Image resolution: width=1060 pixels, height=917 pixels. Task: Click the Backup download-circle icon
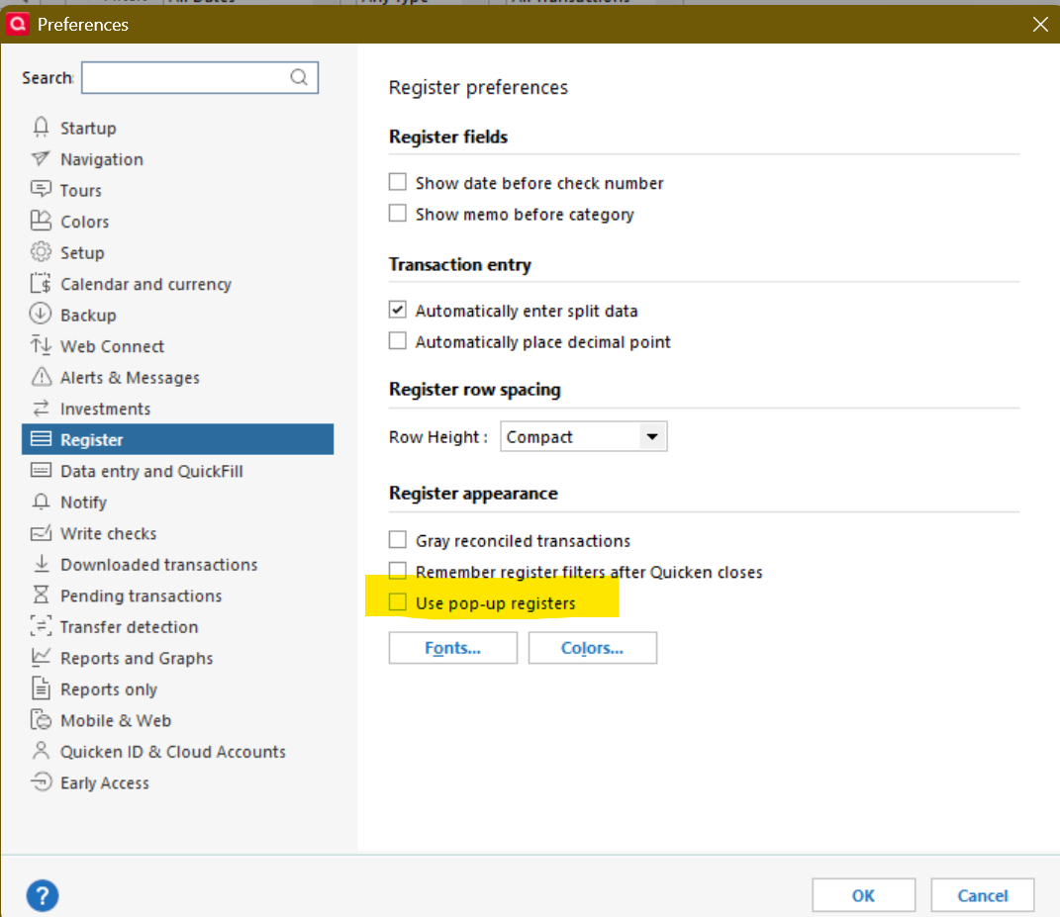[x=41, y=315]
